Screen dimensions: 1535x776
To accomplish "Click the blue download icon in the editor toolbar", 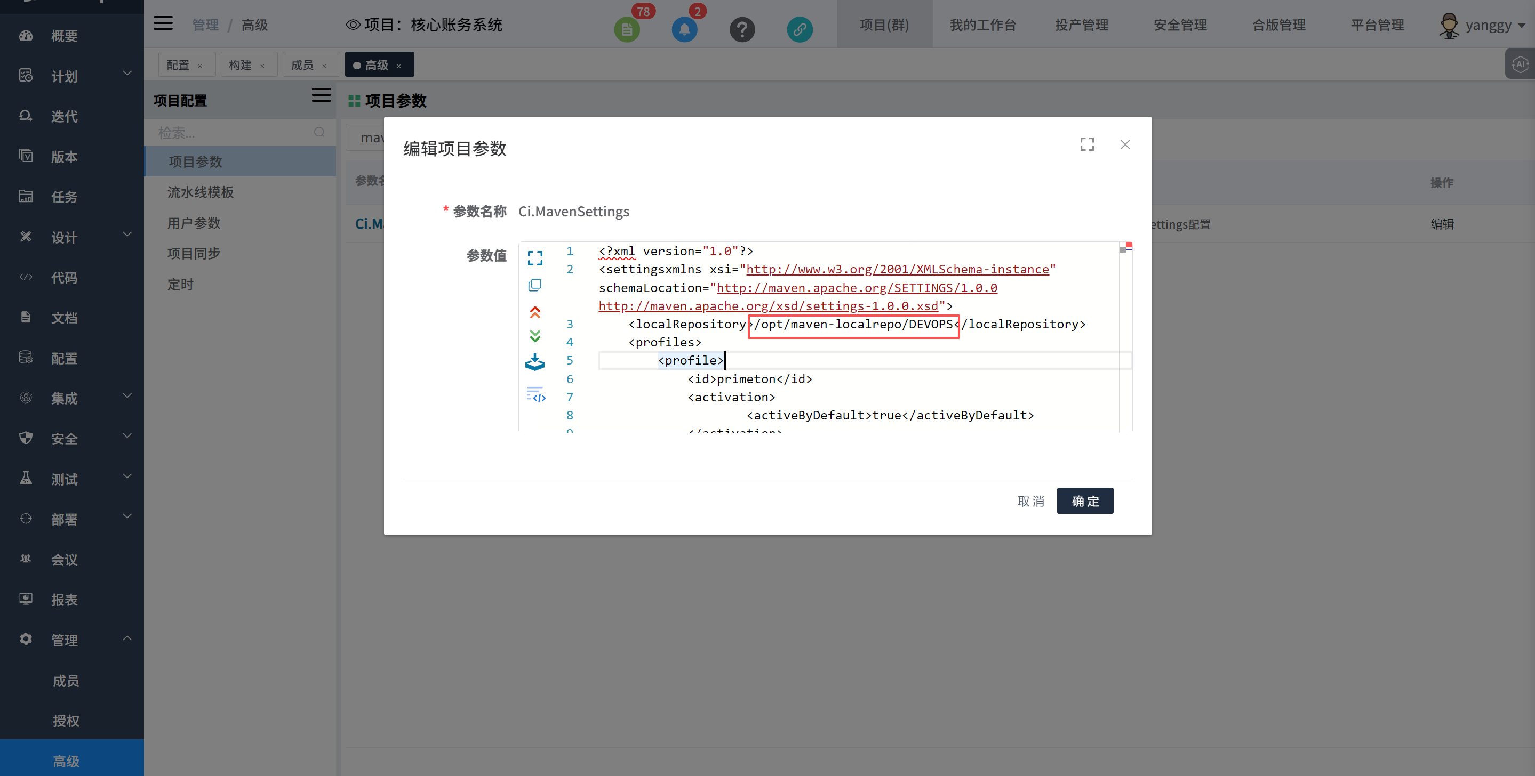I will (x=534, y=362).
